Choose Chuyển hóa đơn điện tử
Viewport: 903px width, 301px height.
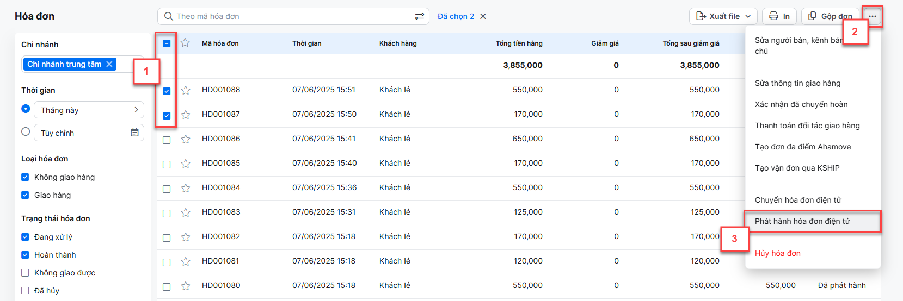click(x=813, y=200)
